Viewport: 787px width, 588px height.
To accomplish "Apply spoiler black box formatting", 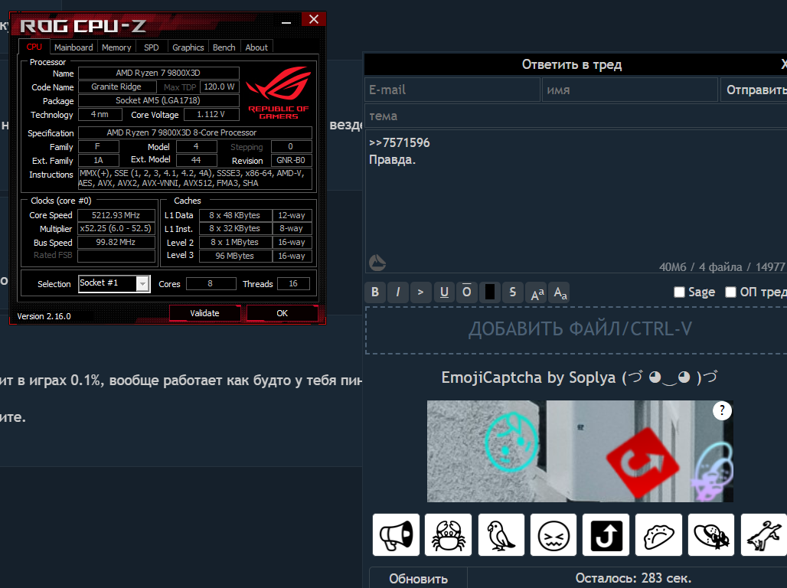I will click(x=490, y=292).
